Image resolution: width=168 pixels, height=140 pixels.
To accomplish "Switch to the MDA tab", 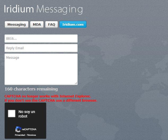I will [37, 24].
